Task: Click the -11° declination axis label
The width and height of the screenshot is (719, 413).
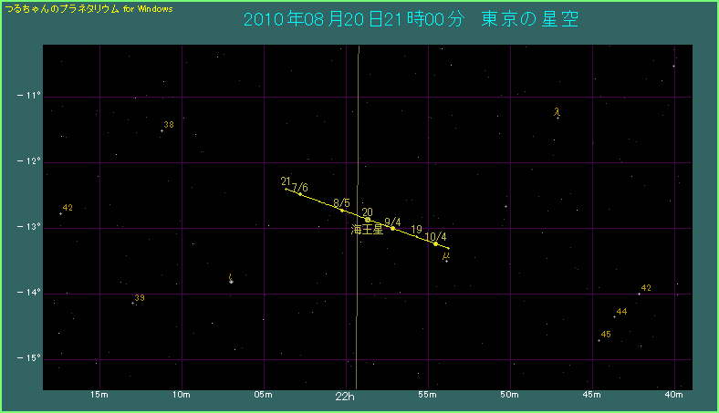Action: coord(29,96)
